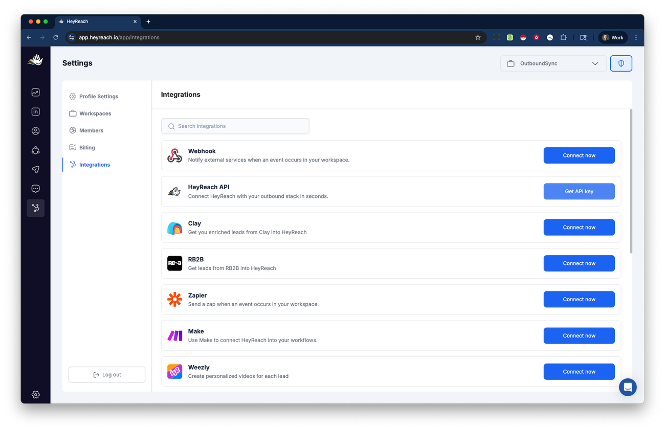Image resolution: width=665 pixels, height=431 pixels.
Task: Click Connect now for the Zapier integration
Action: click(579, 299)
